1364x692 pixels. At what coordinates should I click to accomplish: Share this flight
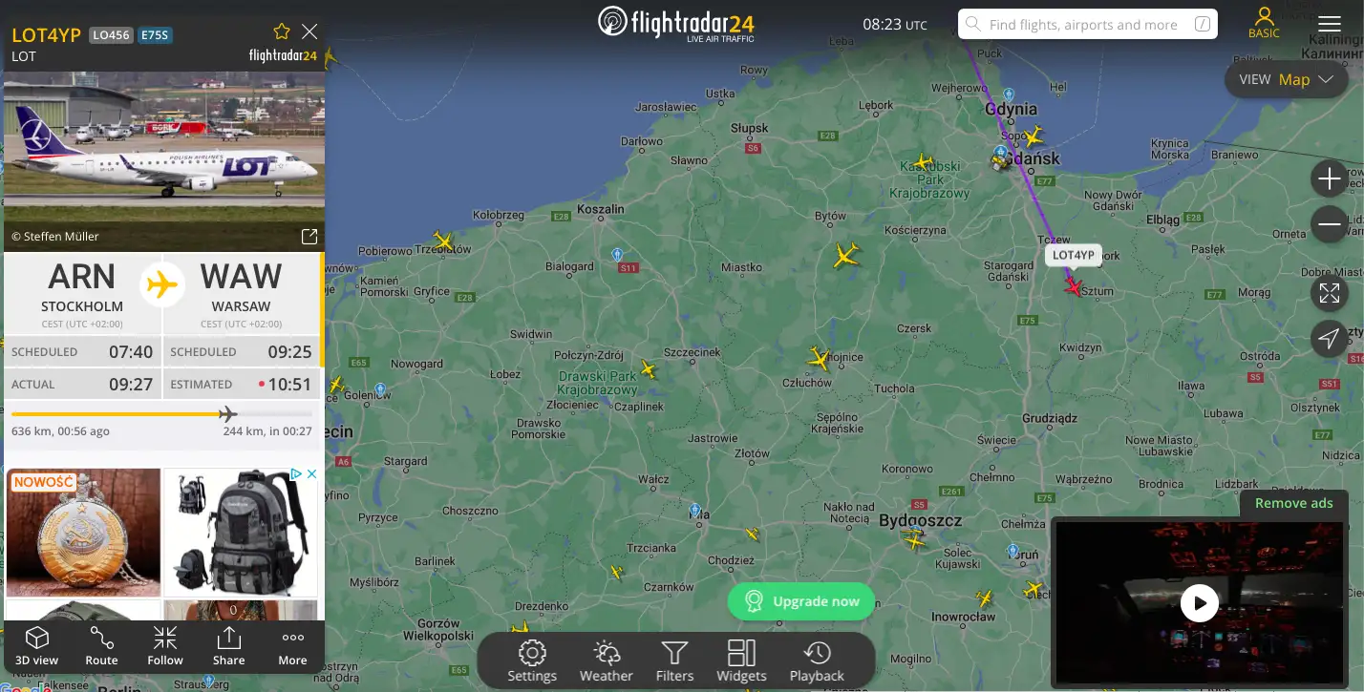[229, 646]
